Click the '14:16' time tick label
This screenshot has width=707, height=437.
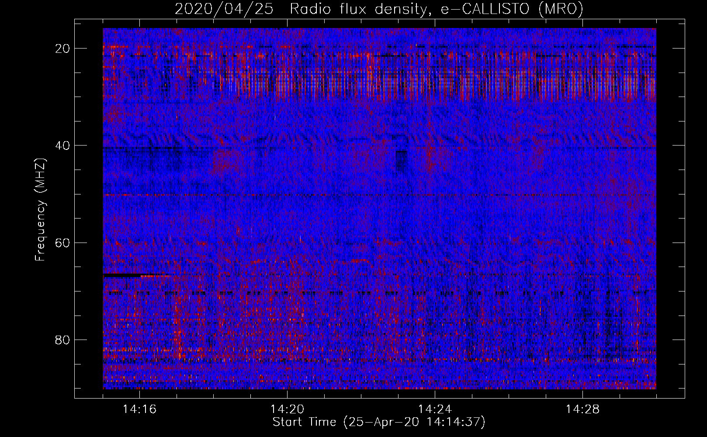coord(139,409)
